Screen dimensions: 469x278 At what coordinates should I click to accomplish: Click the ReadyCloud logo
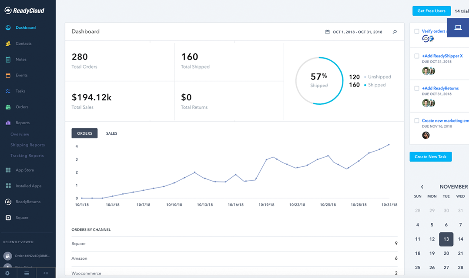[x=24, y=11]
